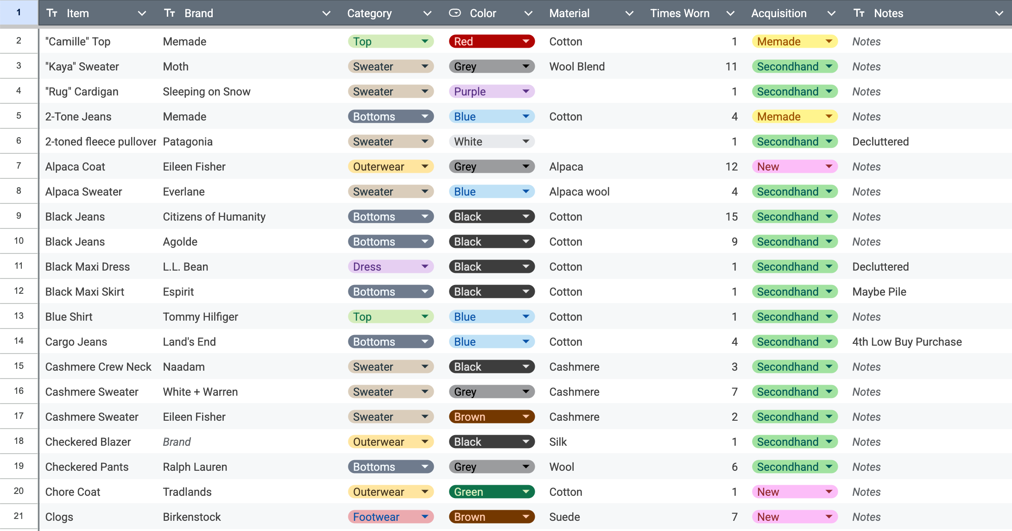Click the text type icon beside Item header

(52, 13)
